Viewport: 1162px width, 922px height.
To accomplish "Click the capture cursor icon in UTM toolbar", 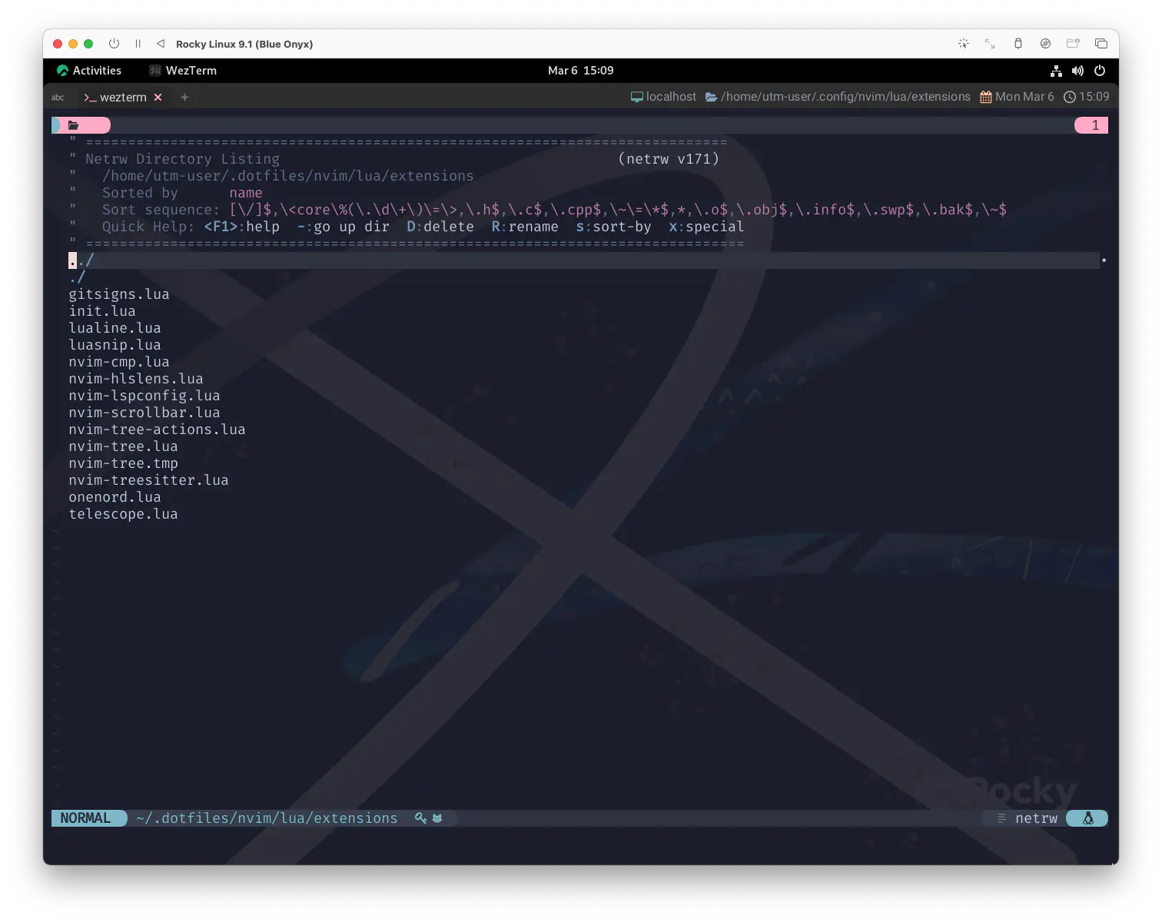I will (963, 44).
